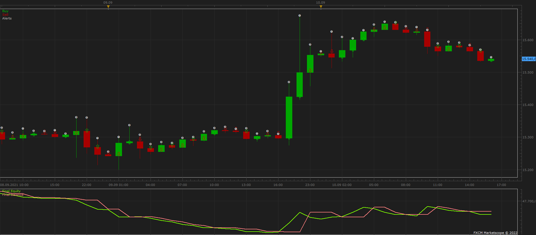Click the highlighted current price label 15.540
The width and height of the screenshot is (536, 235).
point(529,59)
